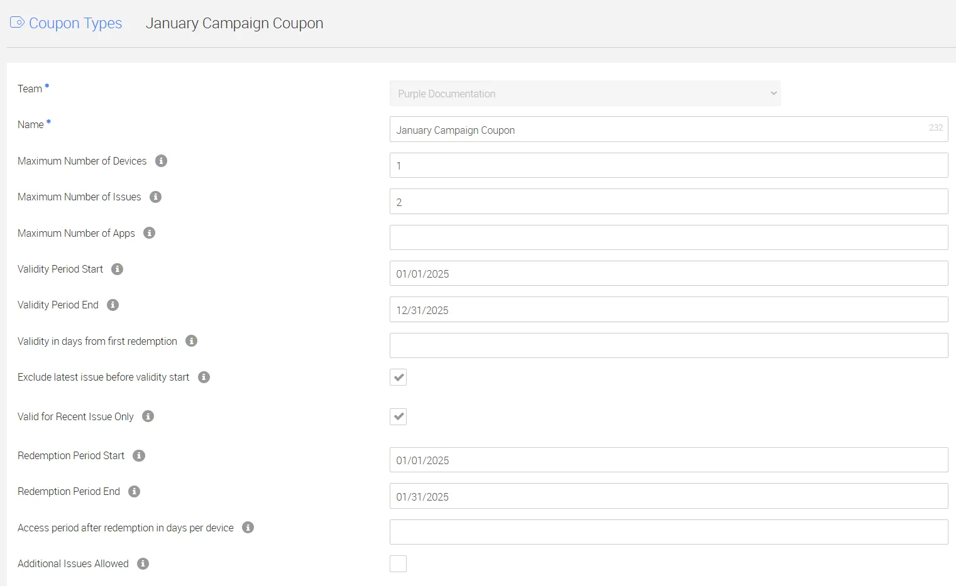Click the Validity Period End info icon
956x586 pixels.
click(113, 305)
